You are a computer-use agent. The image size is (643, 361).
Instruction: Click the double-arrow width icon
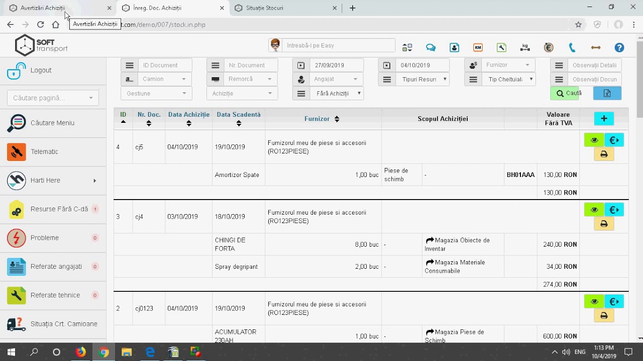(596, 48)
